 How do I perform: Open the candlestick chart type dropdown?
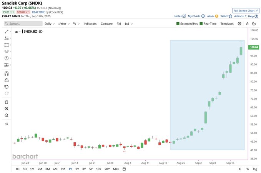tap(76, 24)
